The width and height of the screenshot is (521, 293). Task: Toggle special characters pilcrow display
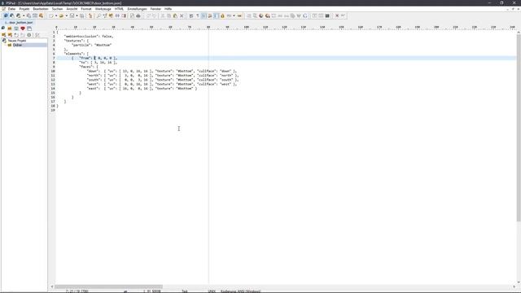[197, 15]
